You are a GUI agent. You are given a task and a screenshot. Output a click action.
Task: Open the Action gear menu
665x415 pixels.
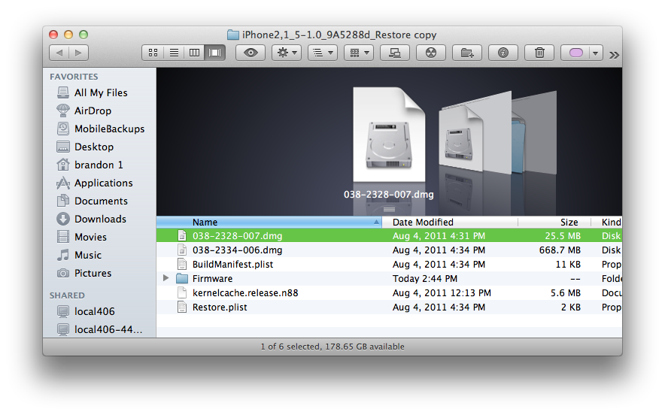[x=287, y=53]
